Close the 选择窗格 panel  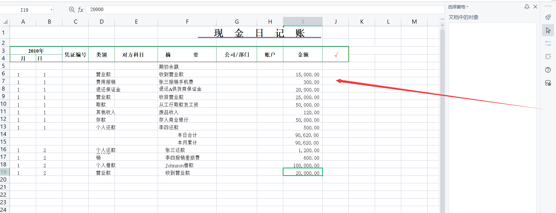535,7
